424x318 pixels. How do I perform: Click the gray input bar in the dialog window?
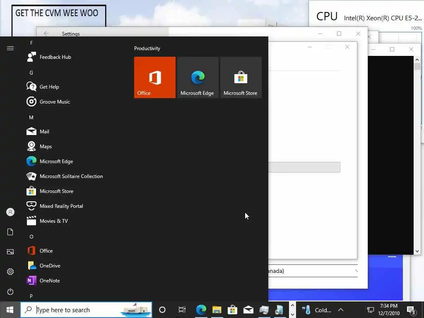304,167
